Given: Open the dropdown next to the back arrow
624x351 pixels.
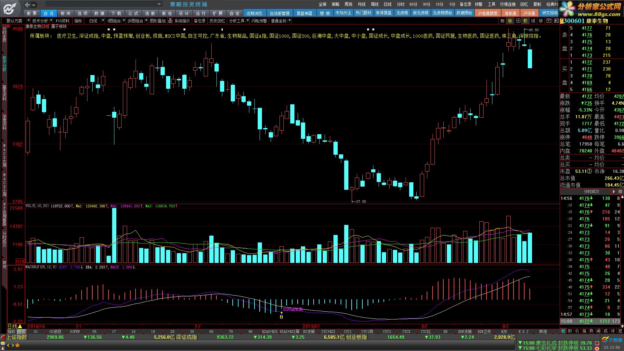Looking at the screenshot, I should 34,5.
